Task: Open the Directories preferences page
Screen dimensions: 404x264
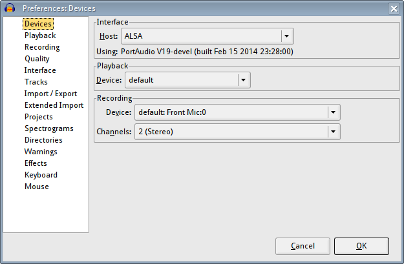Action: [43, 140]
